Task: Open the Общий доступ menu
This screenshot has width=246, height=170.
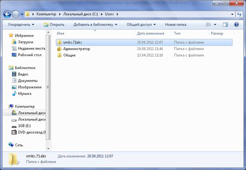Action: [141, 24]
